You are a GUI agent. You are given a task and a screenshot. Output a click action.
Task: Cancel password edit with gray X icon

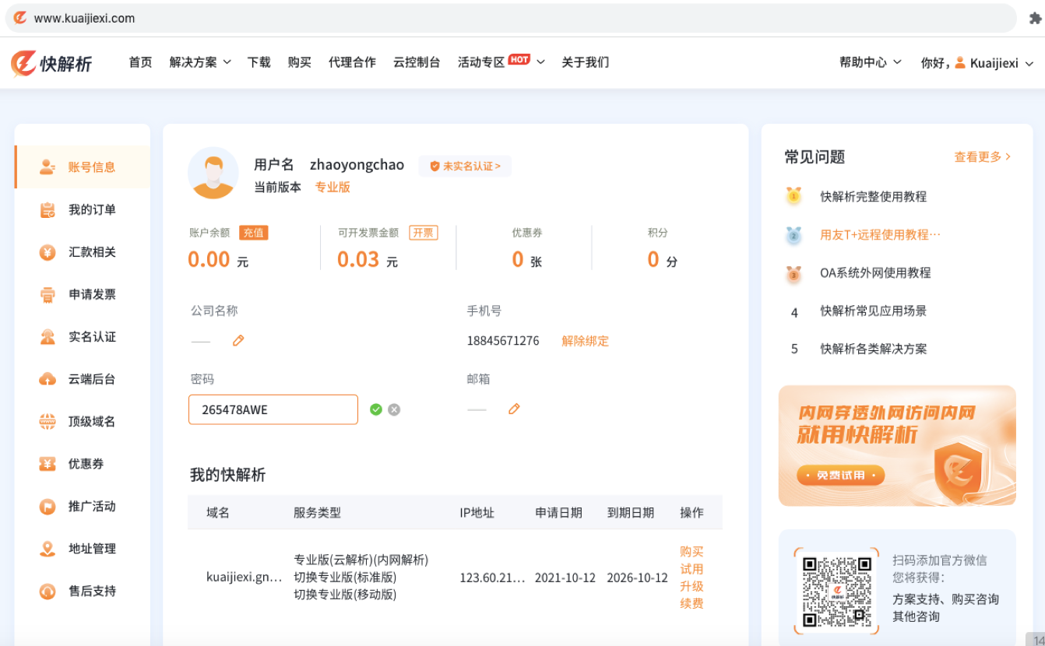(394, 409)
